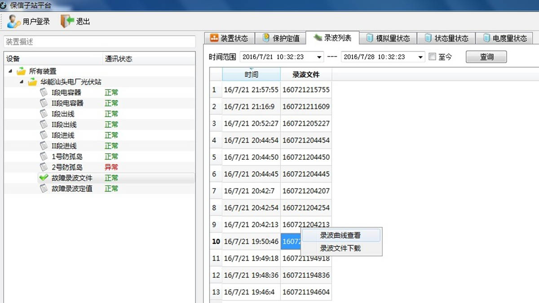Screen dimensions: 539x303
Task: Choose 录波曲线查看 from context menu
Action: (x=340, y=235)
